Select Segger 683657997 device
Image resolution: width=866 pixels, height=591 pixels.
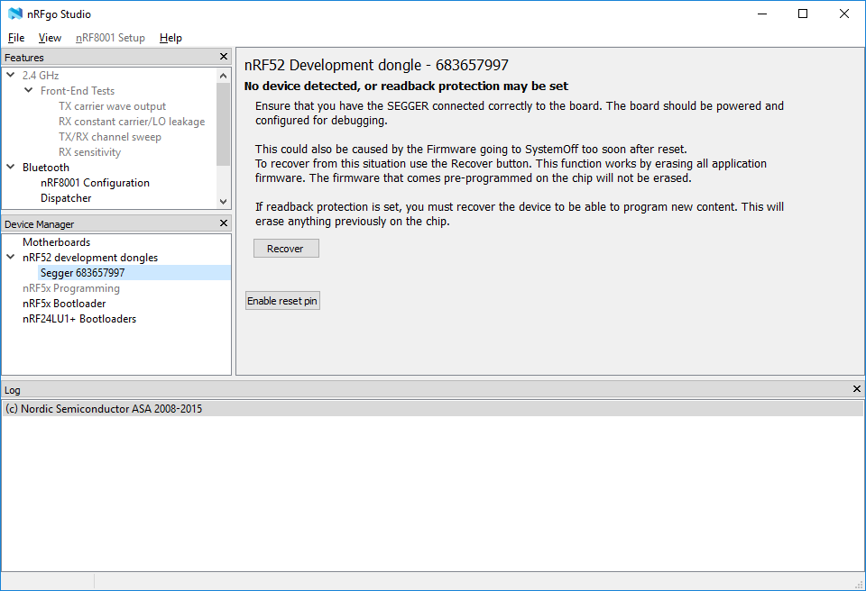(82, 273)
